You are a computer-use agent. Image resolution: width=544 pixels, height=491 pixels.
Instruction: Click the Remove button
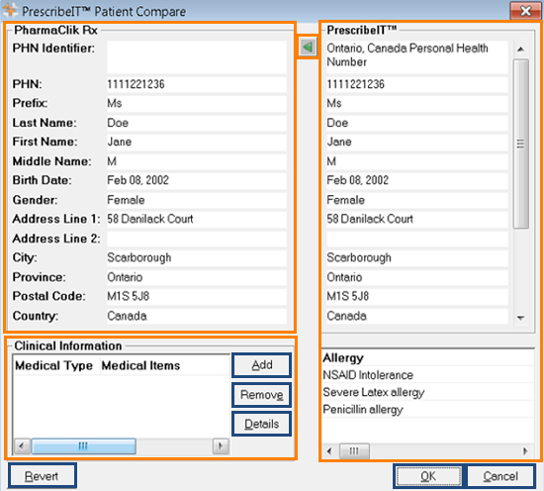click(x=261, y=395)
